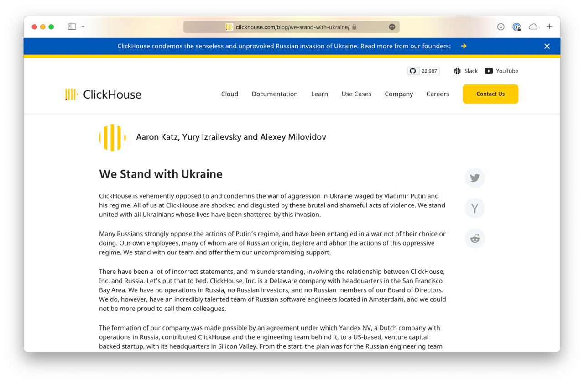
Task: Open the Careers page
Action: [438, 94]
